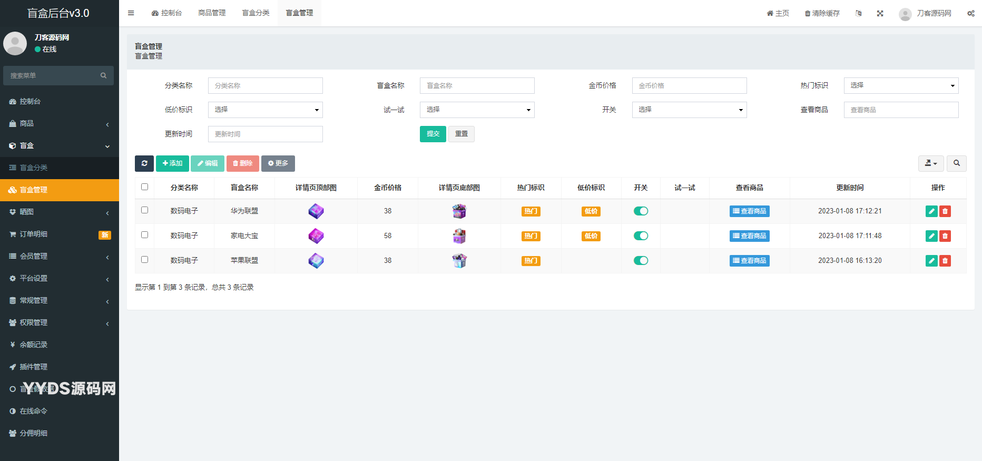Image resolution: width=982 pixels, height=461 pixels.
Task: Click the hamburger sidebar toggle icon
Action: (x=131, y=13)
